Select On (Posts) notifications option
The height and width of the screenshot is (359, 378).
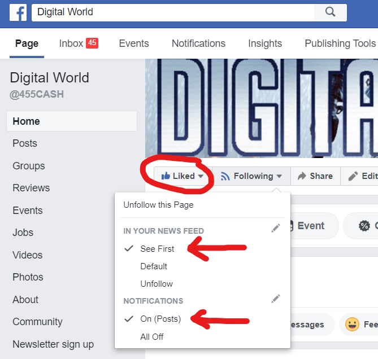pyautogui.click(x=160, y=319)
